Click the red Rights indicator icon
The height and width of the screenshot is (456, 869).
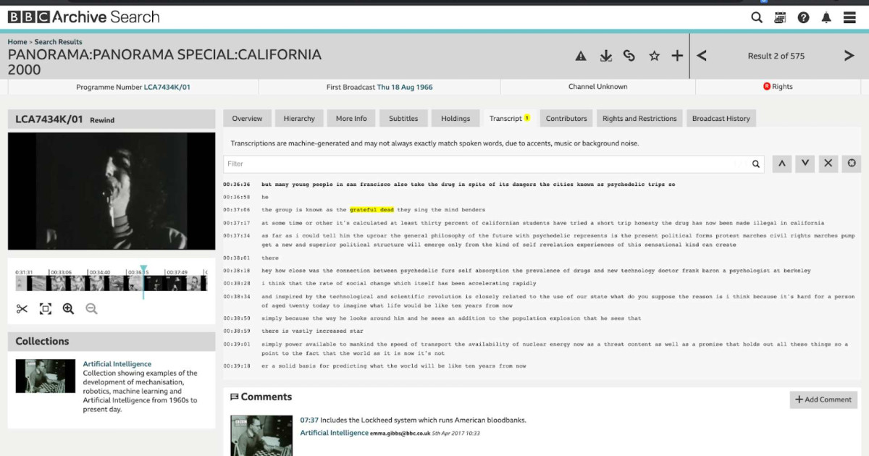(x=767, y=87)
